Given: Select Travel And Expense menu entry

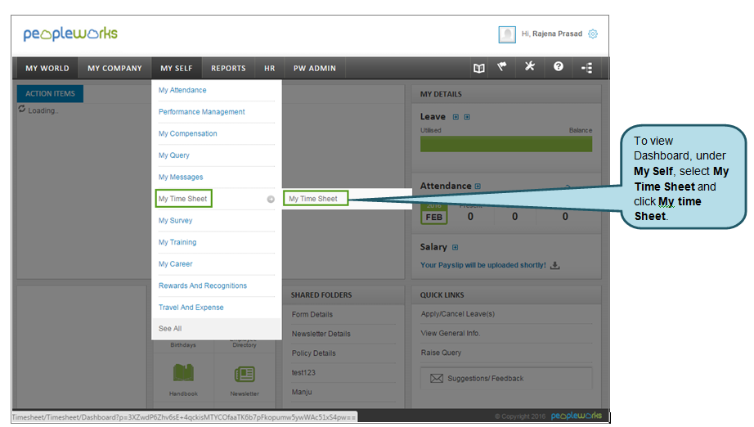Looking at the screenshot, I should point(191,308).
